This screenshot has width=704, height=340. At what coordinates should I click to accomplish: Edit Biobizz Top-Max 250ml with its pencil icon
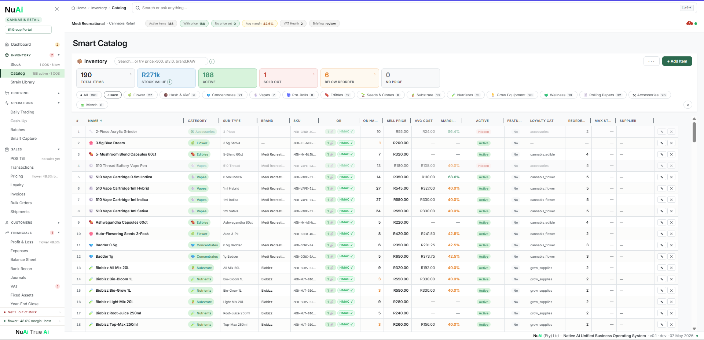tap(662, 325)
